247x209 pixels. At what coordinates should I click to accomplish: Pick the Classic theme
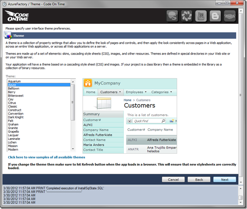tap(39, 106)
